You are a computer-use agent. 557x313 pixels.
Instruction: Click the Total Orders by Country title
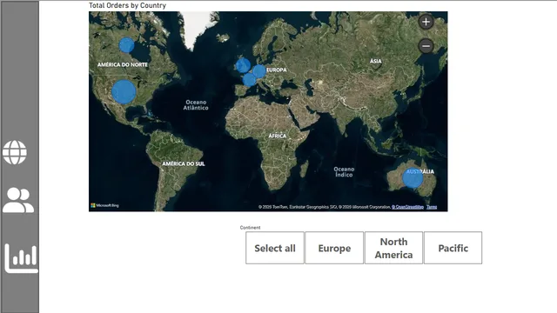tap(127, 5)
